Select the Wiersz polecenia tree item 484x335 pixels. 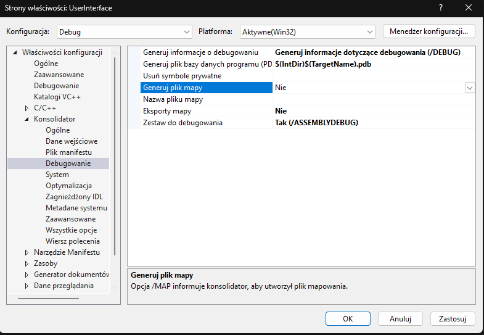click(x=72, y=241)
